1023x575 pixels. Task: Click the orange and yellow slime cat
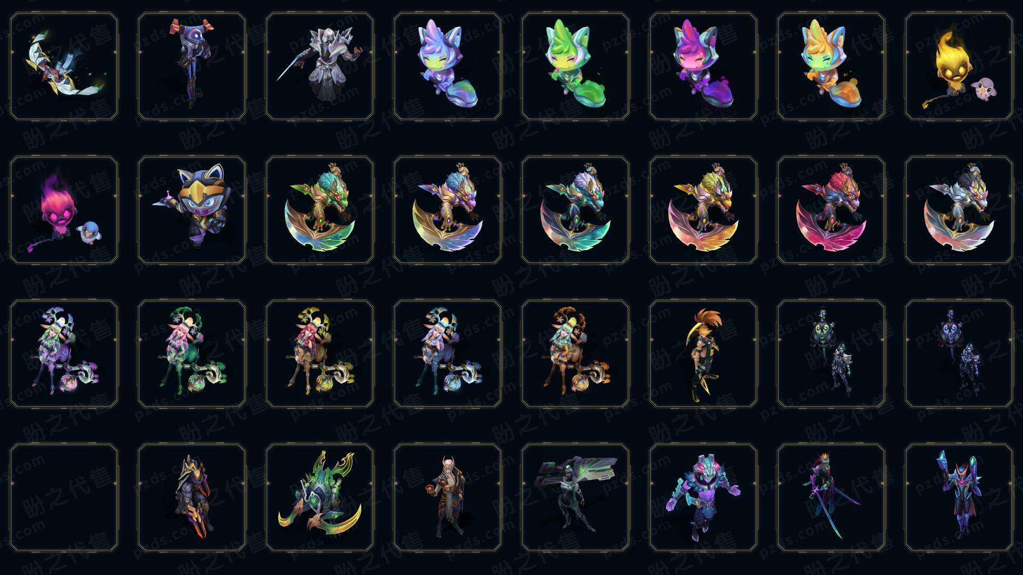tap(831, 67)
